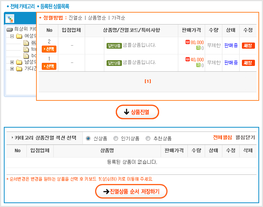The width and height of the screenshot is (263, 207).
Task: Click the 가디건 folder icon in the tree
Action: 19,69
